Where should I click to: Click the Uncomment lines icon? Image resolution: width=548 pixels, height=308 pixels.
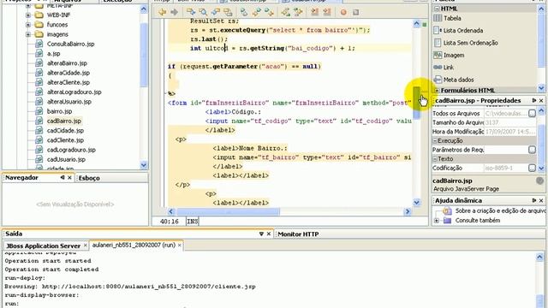(327, 12)
